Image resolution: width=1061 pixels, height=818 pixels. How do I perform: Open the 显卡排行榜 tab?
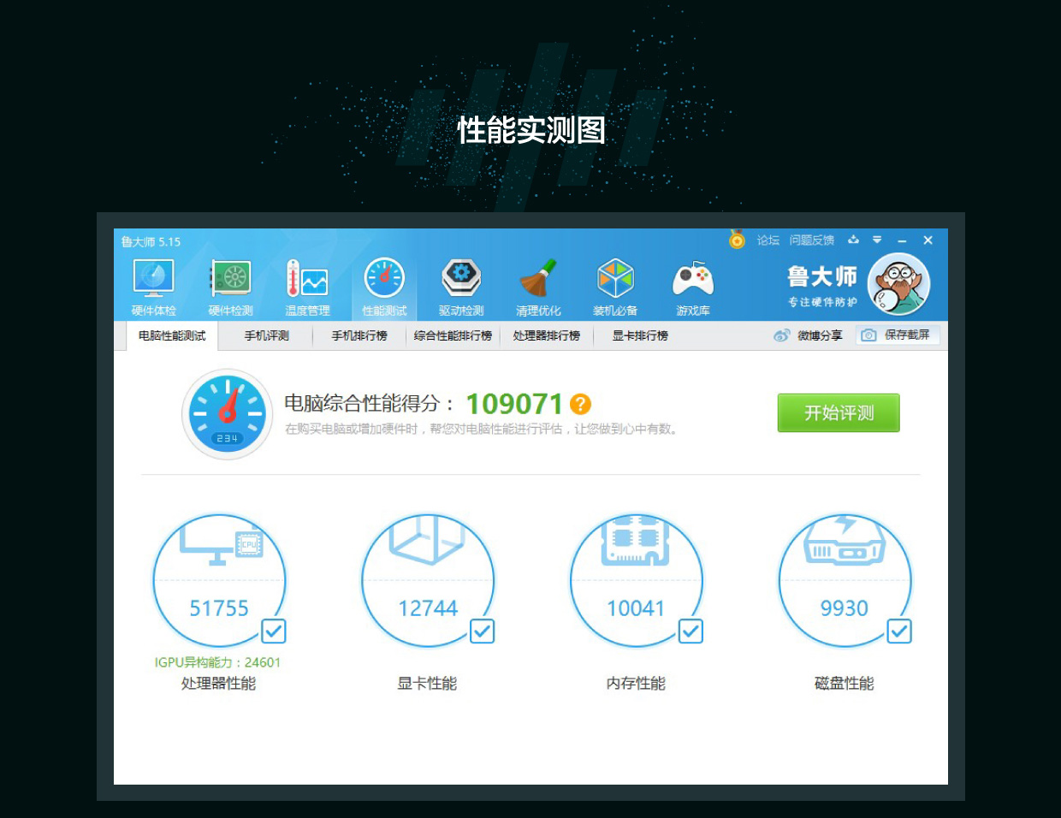[640, 335]
